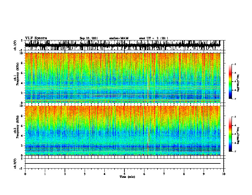Click time axis tick label 5

(124, 174)
